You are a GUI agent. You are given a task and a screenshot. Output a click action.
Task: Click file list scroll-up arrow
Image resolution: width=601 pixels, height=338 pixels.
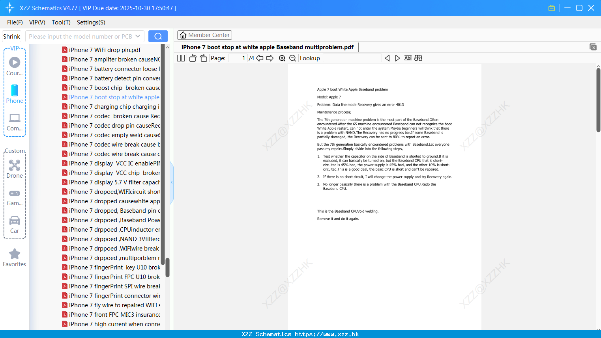(167, 47)
